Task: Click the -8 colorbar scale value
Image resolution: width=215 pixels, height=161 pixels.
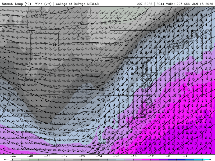Action: click(168, 156)
